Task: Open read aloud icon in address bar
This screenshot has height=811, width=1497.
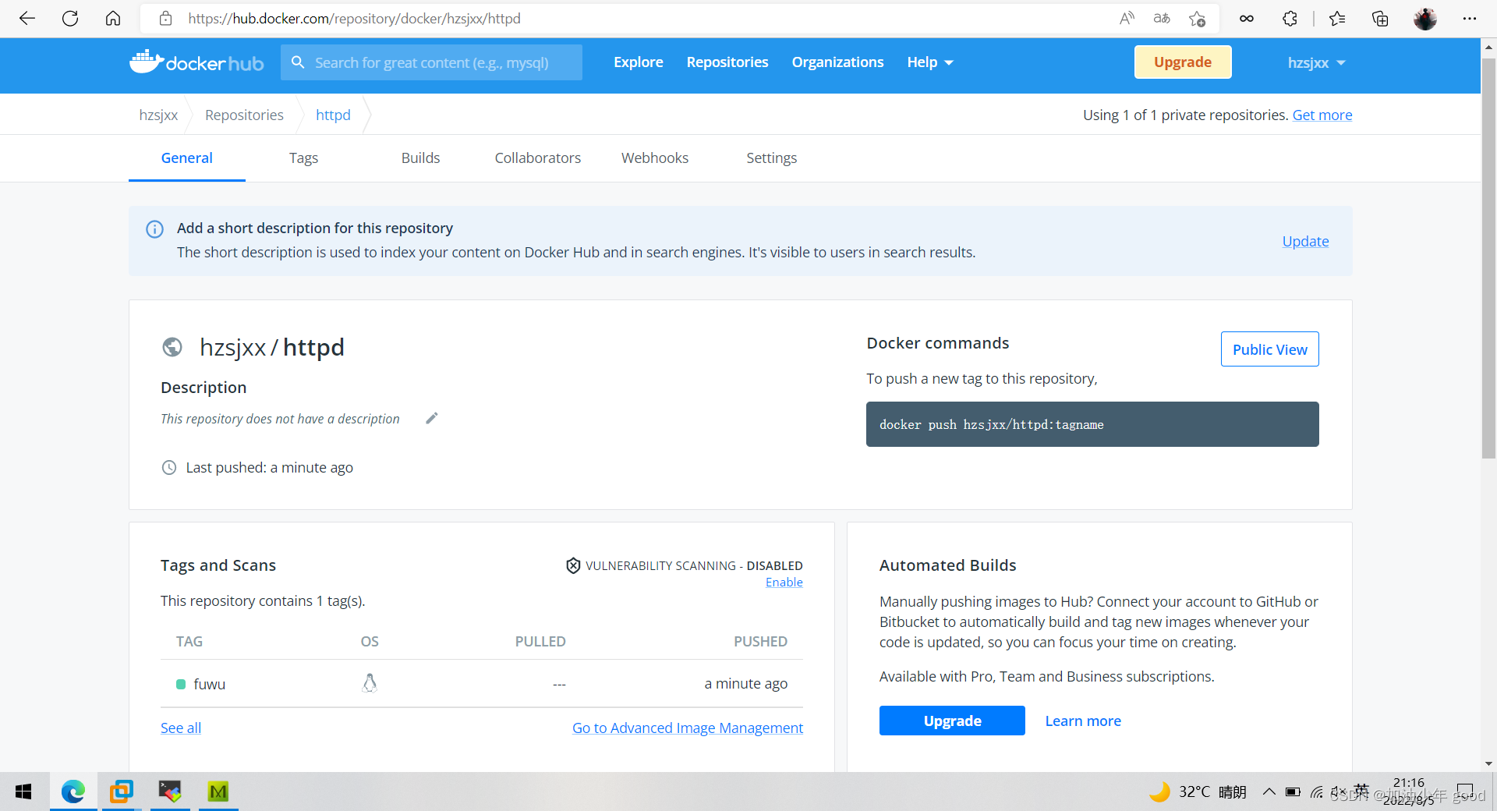Action: coord(1127,19)
